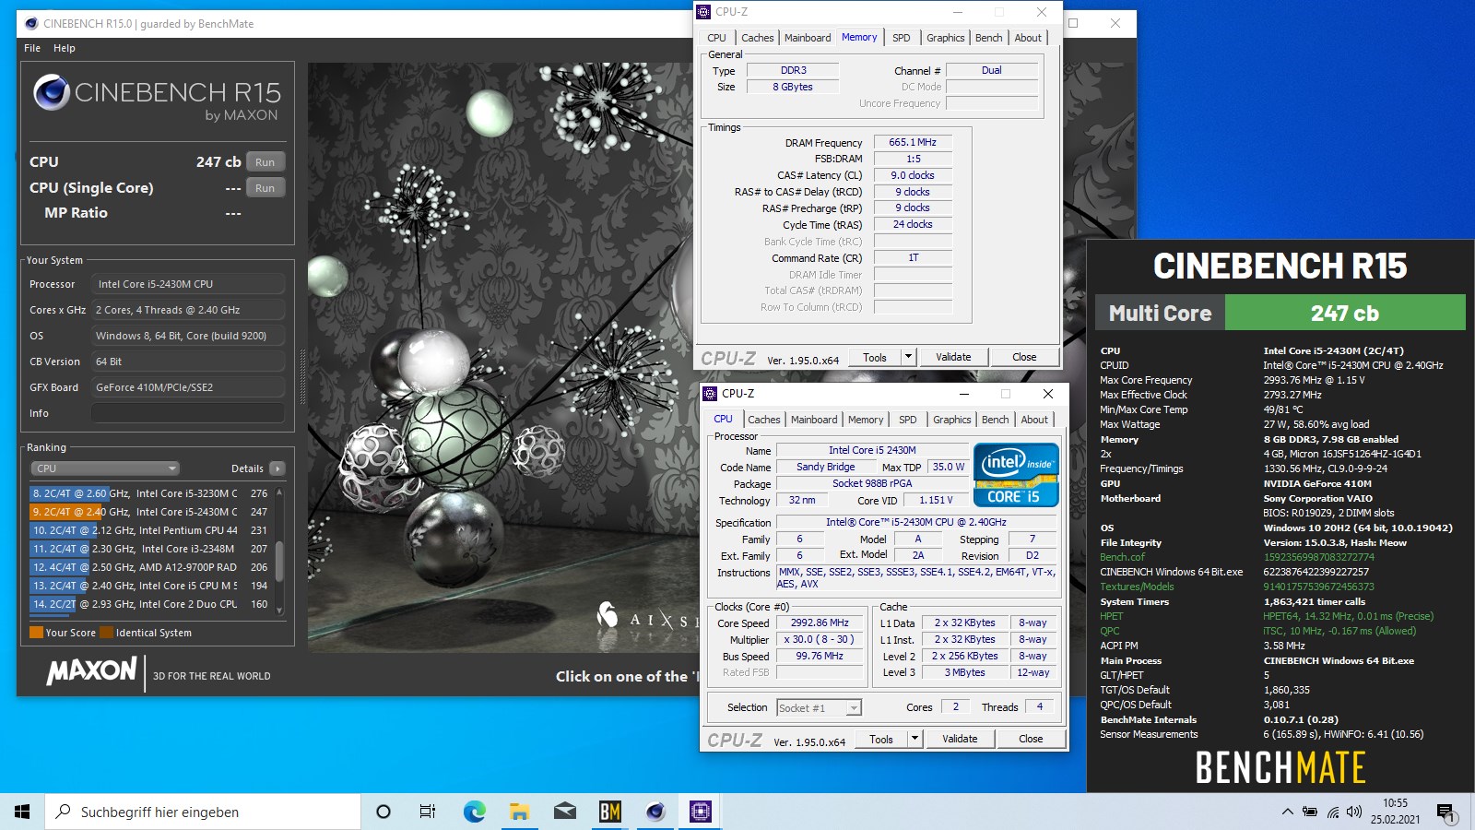Screen dimensions: 1475x830
Task: Switch to Cinebench taskbar icon
Action: coord(655,812)
